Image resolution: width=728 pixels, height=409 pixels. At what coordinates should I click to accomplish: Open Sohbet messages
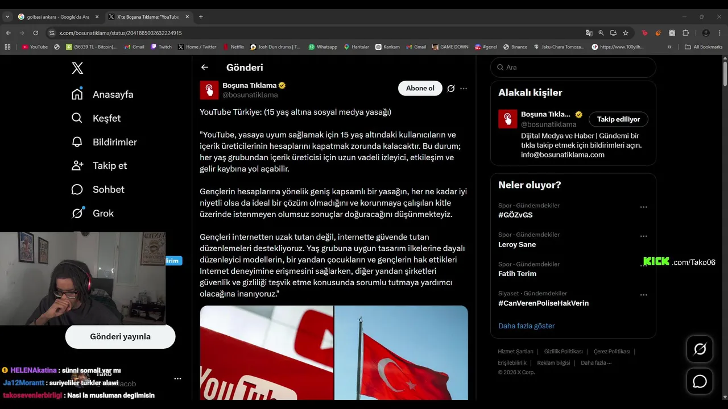pos(98,190)
